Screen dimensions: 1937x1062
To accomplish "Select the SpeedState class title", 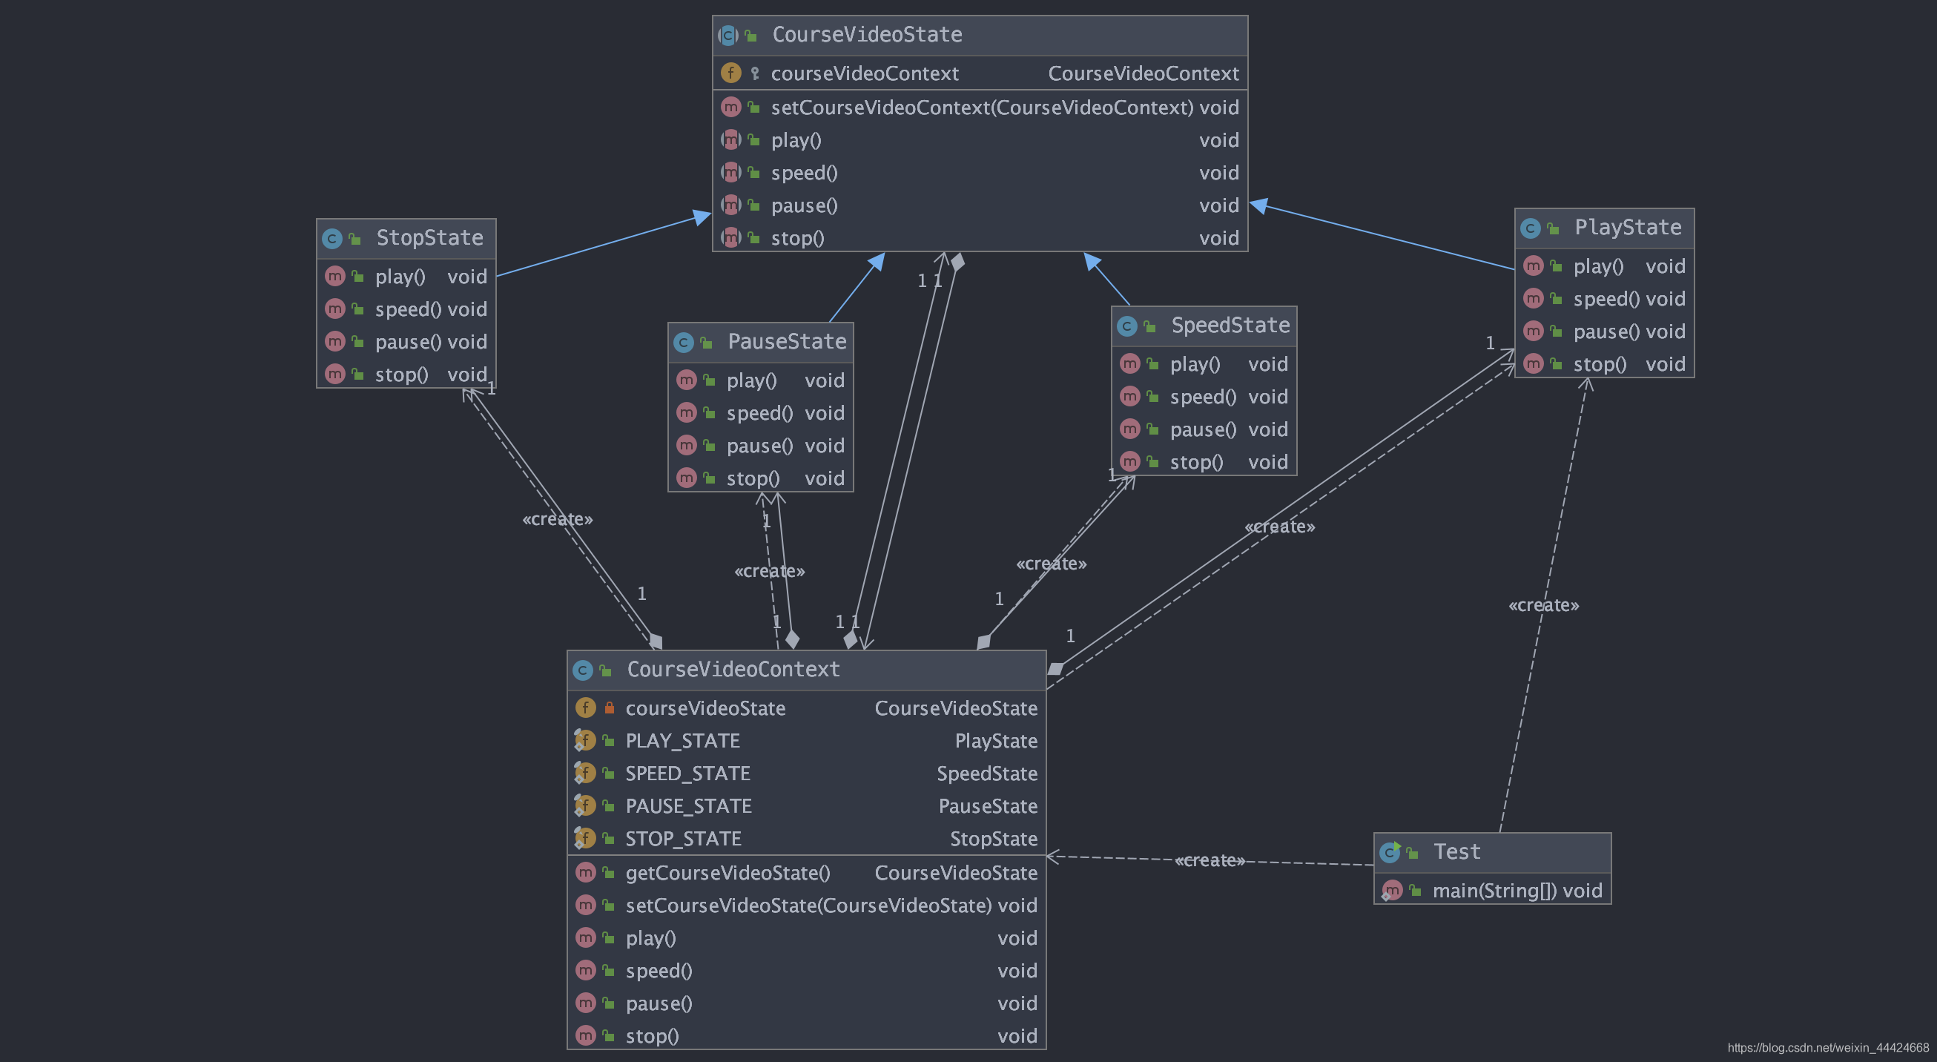I will tap(1230, 326).
